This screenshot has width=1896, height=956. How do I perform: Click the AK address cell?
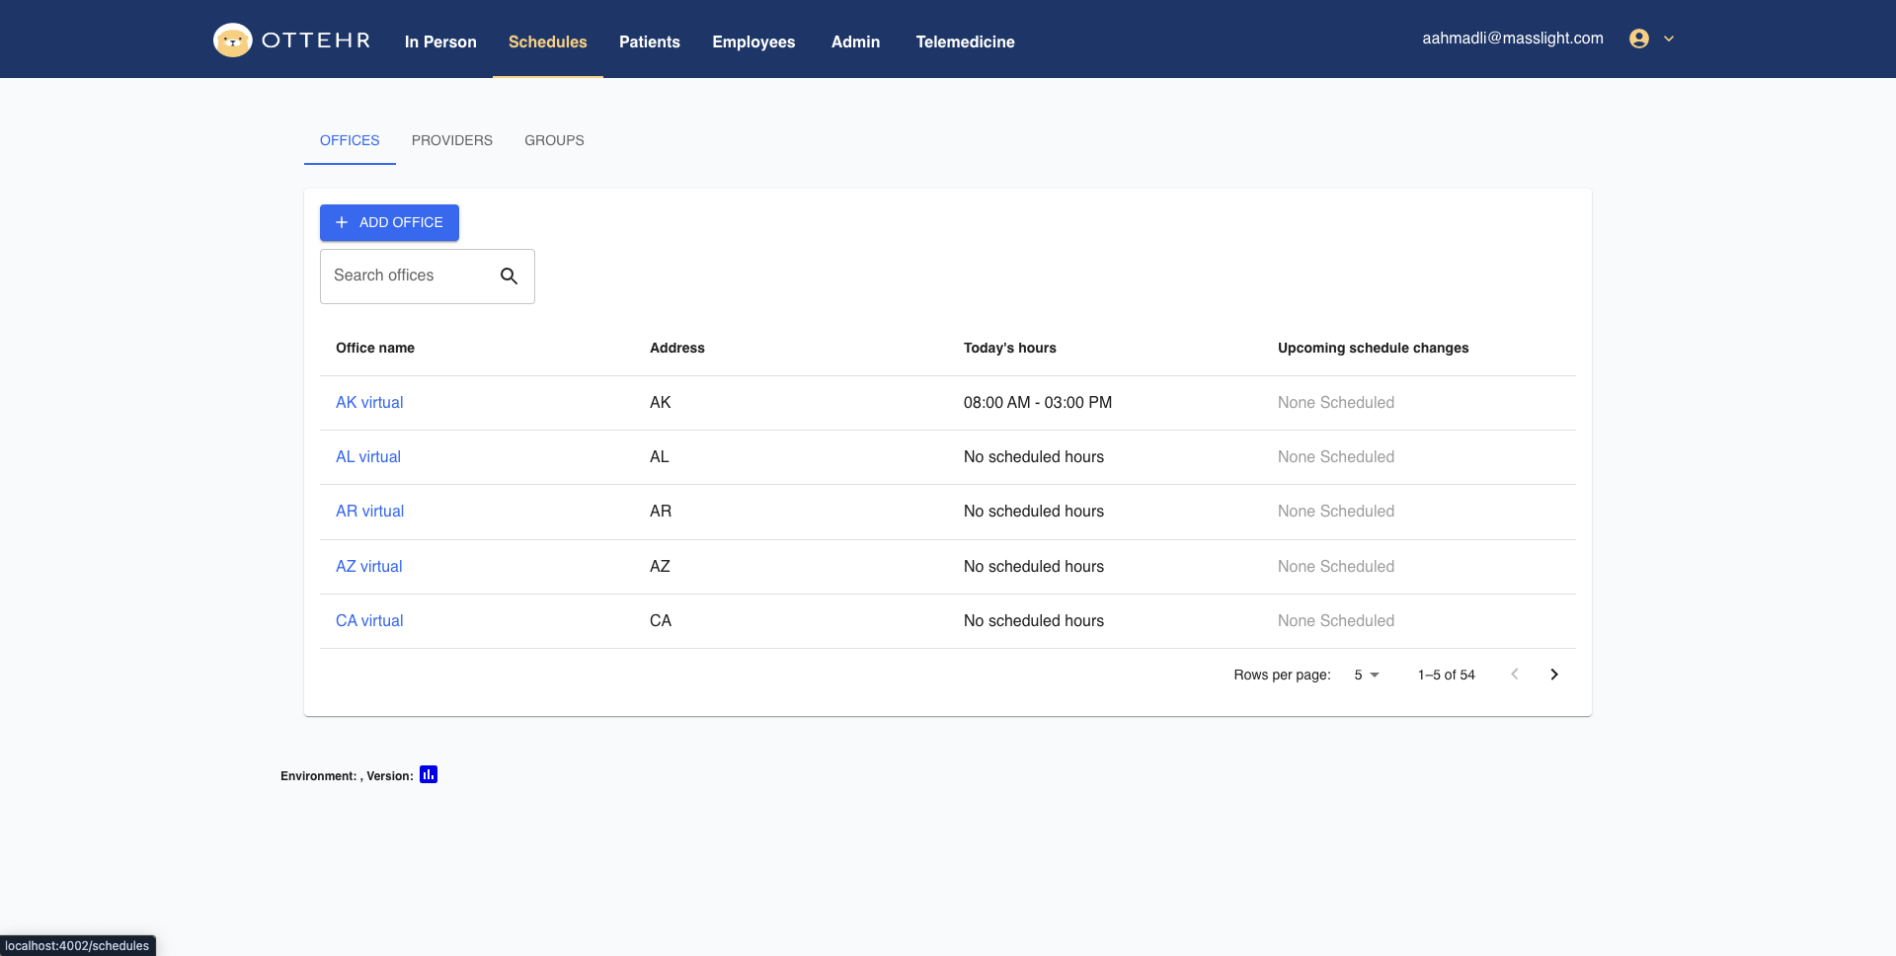[661, 403]
